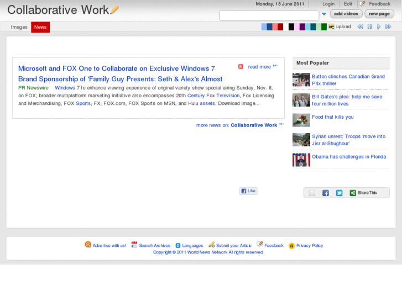Open Obama has challenges in Florida link
The height and width of the screenshot is (301, 402).
click(x=349, y=157)
